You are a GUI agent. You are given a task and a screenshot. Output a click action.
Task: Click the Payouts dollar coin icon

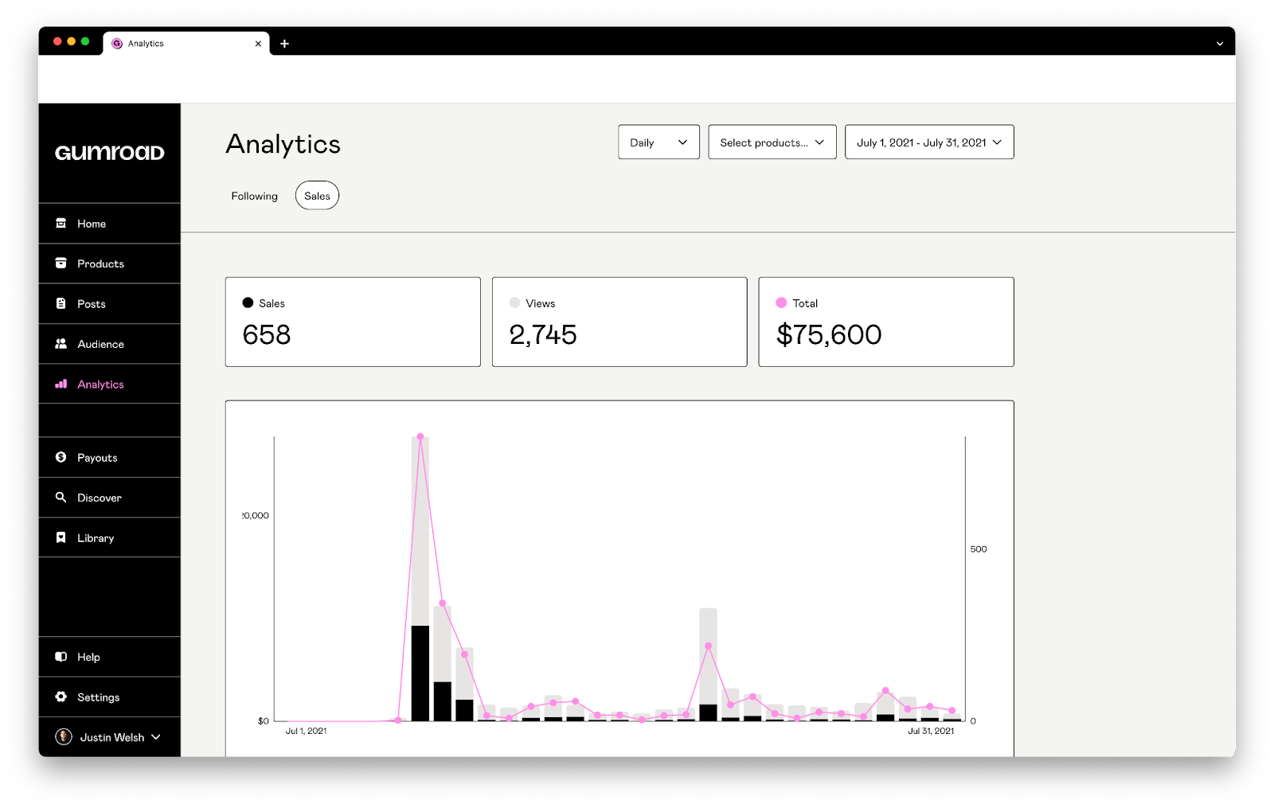tap(61, 457)
